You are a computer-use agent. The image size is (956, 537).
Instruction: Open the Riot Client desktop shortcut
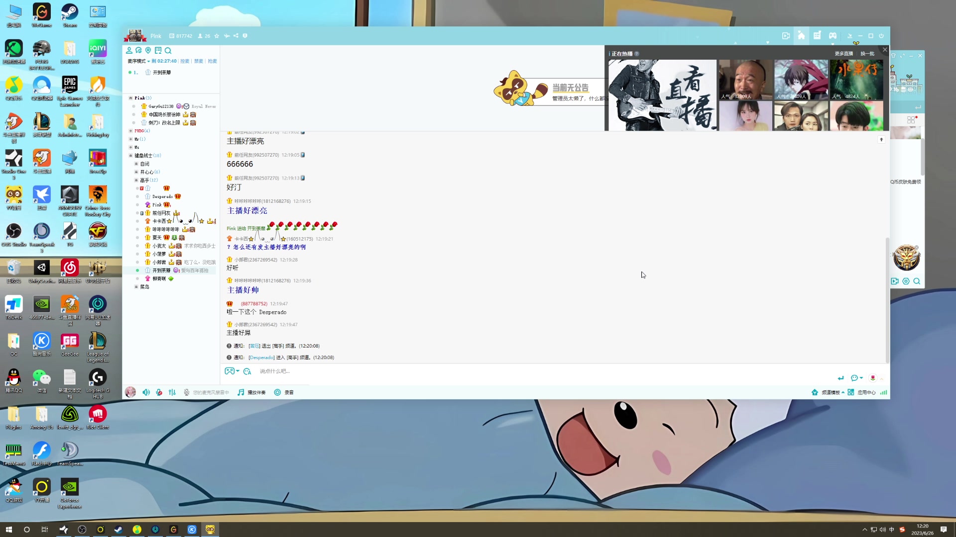pyautogui.click(x=98, y=417)
